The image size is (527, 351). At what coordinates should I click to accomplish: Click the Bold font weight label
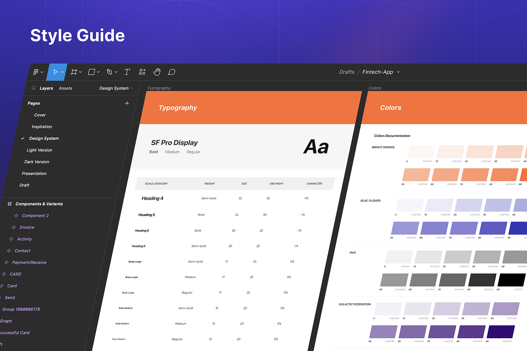pos(153,152)
